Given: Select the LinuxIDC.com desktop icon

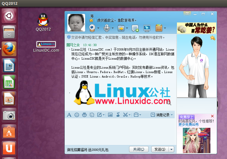Looking at the screenshot, I should click(46, 47).
